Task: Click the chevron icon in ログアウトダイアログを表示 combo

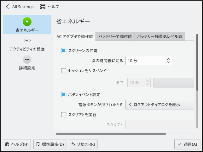Action: [x=130, y=105]
